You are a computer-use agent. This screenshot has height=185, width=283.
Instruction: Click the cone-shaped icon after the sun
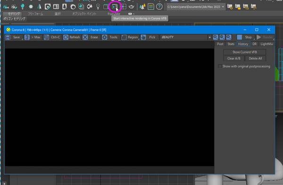(x=39, y=7)
